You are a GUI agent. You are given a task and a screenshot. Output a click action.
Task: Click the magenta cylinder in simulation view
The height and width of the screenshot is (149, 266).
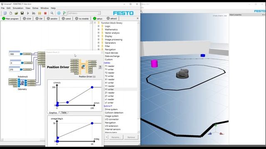pyautogui.click(x=154, y=63)
